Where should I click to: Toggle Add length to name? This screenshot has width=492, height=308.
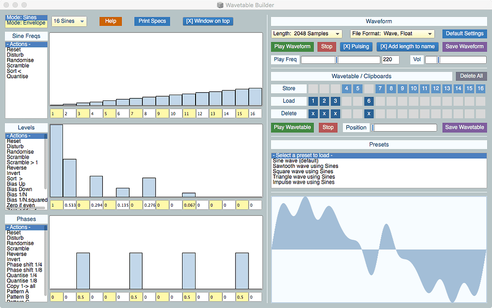[407, 47]
